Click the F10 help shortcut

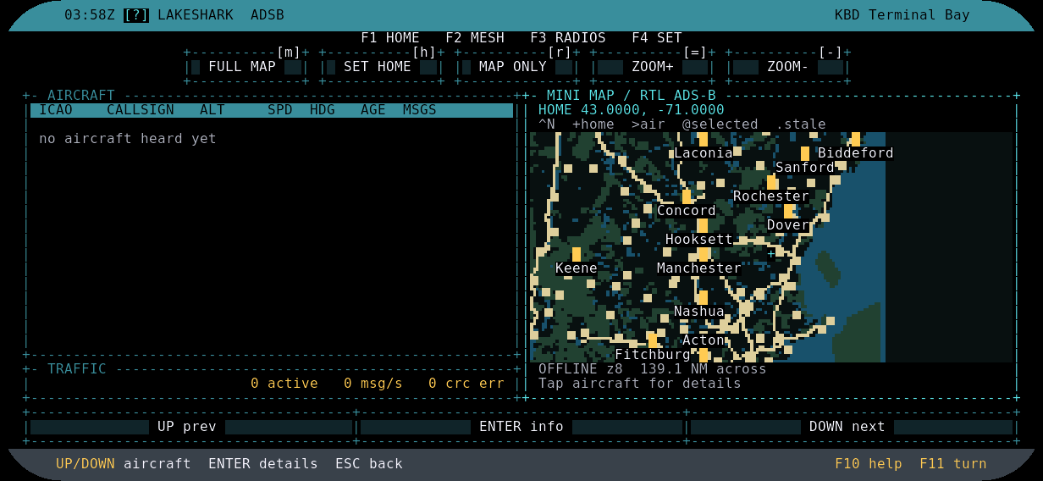click(x=869, y=463)
